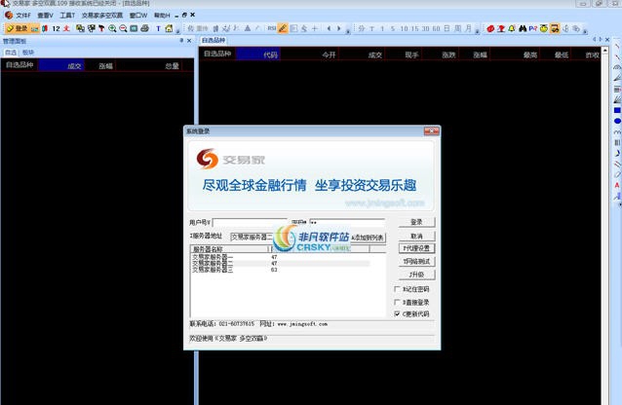Click the left arrow navigation icon
Image resolution: width=622 pixels, height=405 pixels.
(x=329, y=28)
